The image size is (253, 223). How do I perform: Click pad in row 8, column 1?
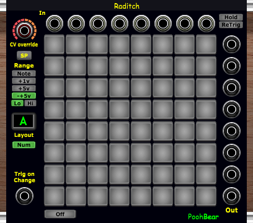point(54,196)
